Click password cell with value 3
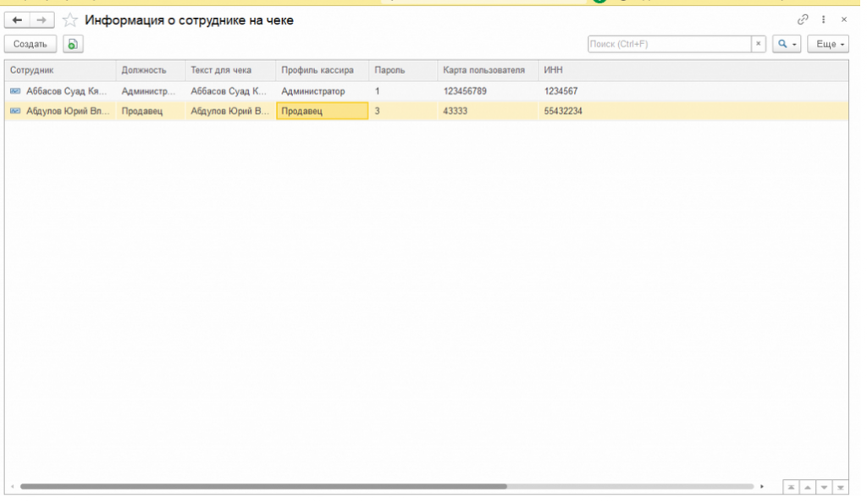 [403, 111]
